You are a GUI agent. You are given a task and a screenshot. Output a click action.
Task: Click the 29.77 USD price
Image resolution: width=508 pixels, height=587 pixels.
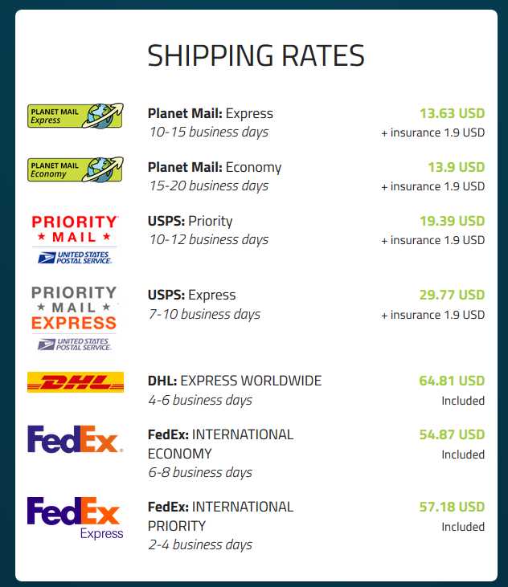(452, 295)
